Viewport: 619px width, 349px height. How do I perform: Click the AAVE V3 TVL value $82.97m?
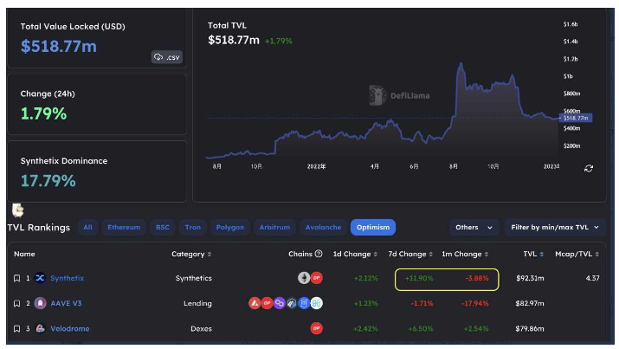(x=530, y=304)
